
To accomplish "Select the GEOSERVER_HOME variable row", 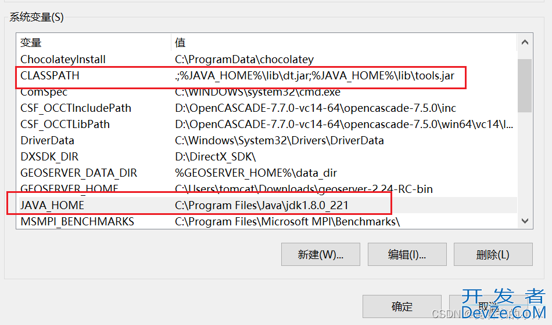I will [267, 189].
